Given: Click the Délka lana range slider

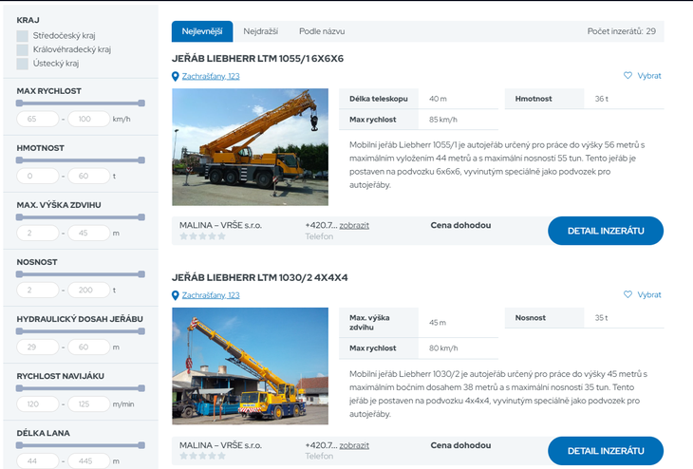Looking at the screenshot, I should [81, 445].
